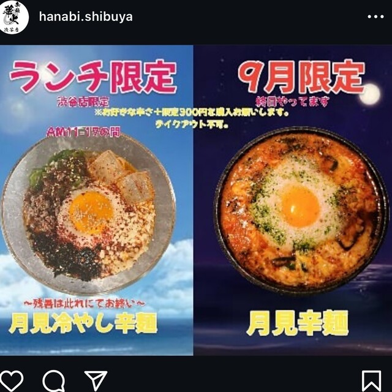Select the 月見辛麺 dish name text
The image size is (392, 392).
point(297,323)
